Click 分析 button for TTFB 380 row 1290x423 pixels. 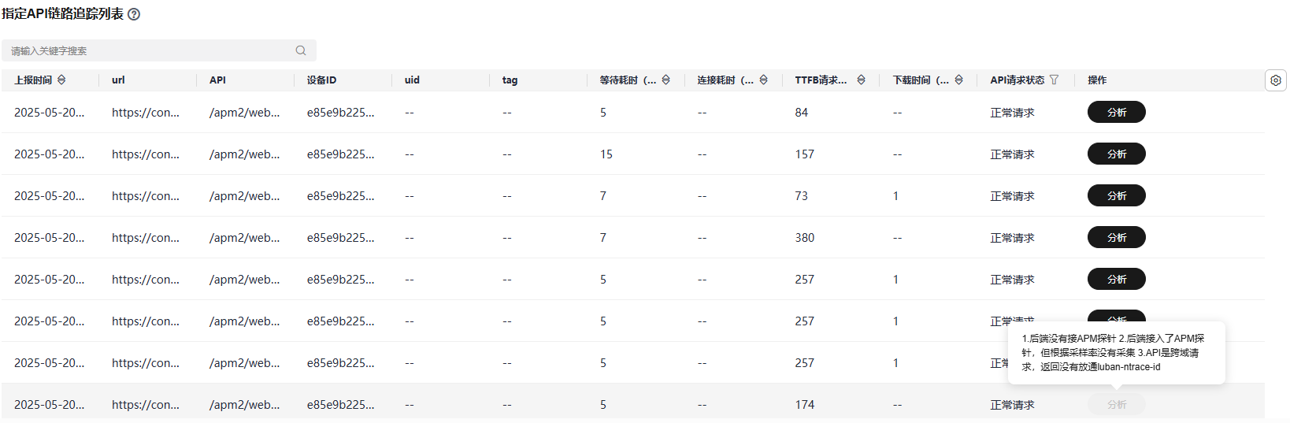point(1116,237)
